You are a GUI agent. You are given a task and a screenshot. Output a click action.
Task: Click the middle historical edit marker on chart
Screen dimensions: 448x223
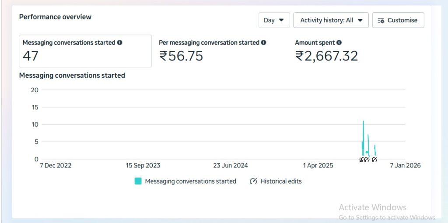pos(367,159)
